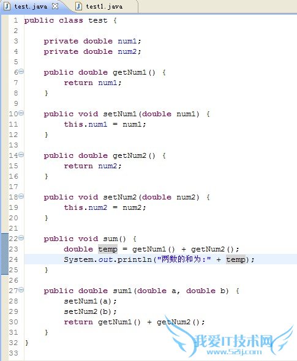The width and height of the screenshot is (297, 361).
Task: Click 'return num2;' on line 15
Action: pos(92,166)
